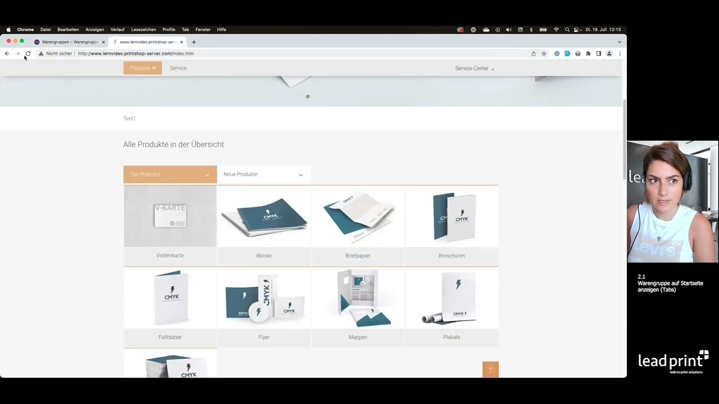Screen dimensions: 719x404
Task: Open the Service navigation link
Action: 178,68
